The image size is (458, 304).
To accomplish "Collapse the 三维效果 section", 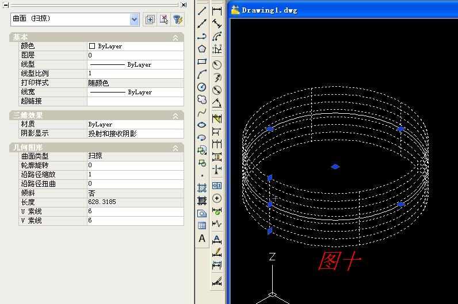I will click(175, 116).
